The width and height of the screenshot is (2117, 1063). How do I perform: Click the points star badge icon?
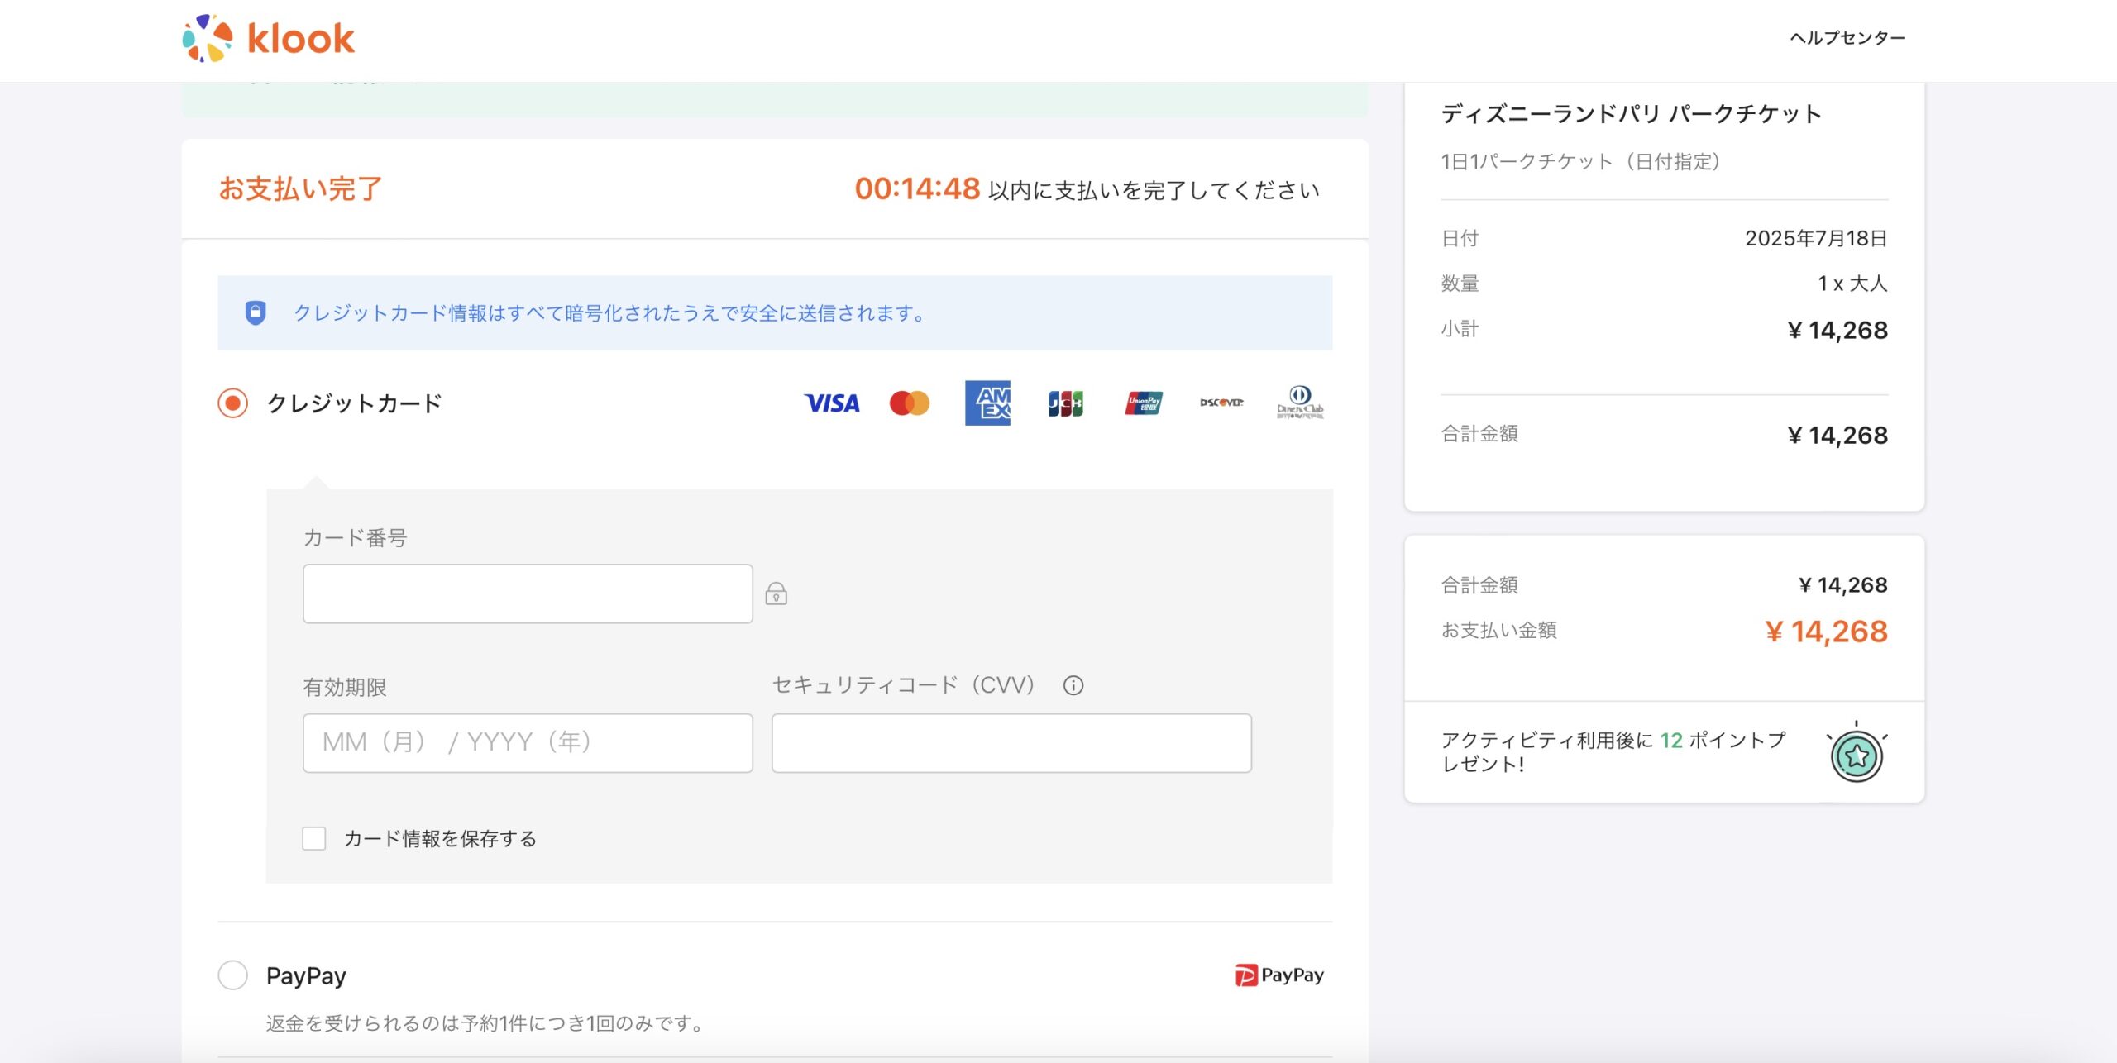[x=1857, y=754]
